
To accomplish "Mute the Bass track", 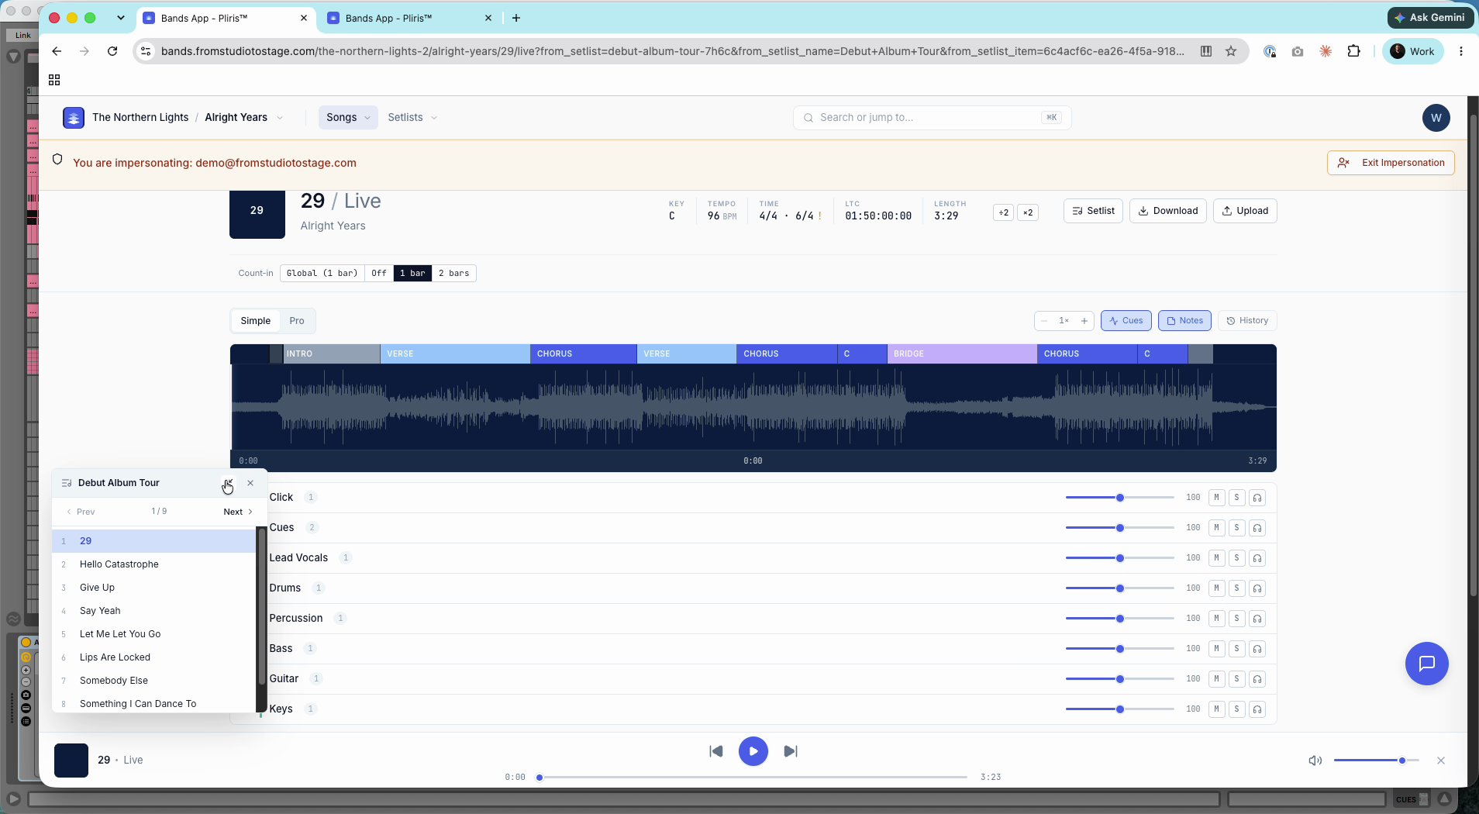I will (1217, 649).
